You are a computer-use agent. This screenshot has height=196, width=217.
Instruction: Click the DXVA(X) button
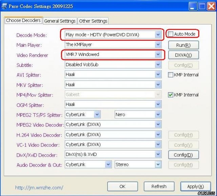tap(183, 55)
